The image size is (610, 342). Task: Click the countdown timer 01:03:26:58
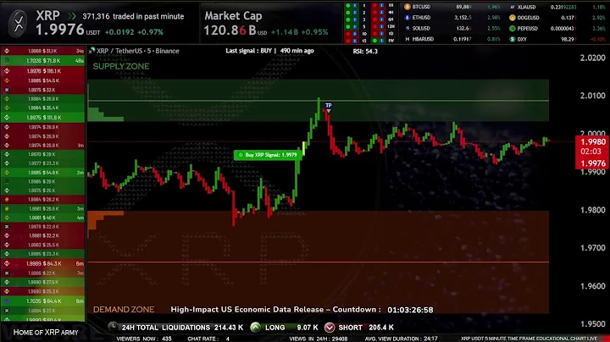point(410,310)
